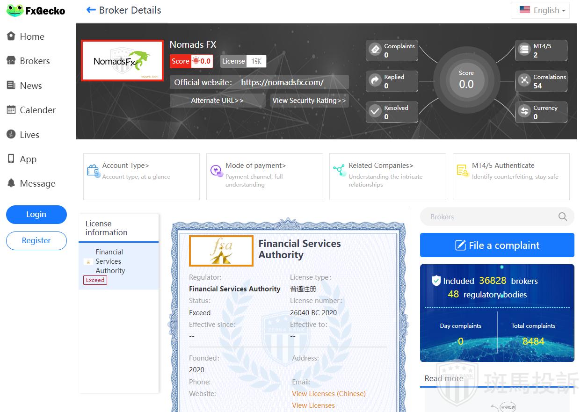Viewport: 588px width, 412px height.
Task: Click the Currency exchange icon
Action: [x=524, y=112]
